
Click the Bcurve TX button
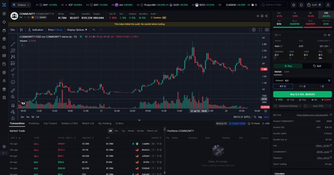coord(221,123)
